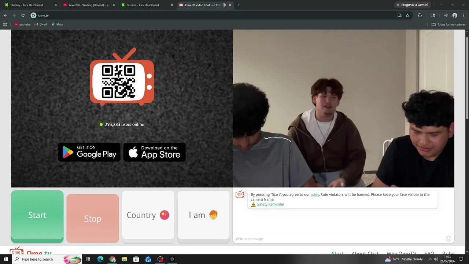Open the Chrome profile avatar
This screenshot has height=264, width=469.
click(x=455, y=15)
